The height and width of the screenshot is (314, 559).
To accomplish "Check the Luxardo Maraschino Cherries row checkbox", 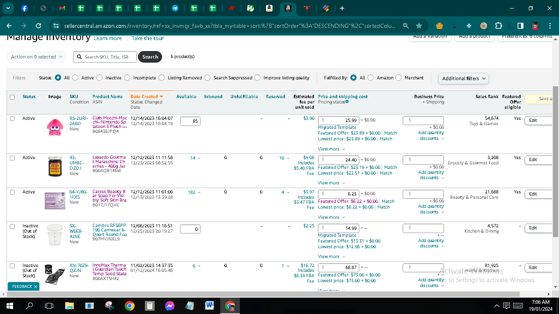I will 12,158.
